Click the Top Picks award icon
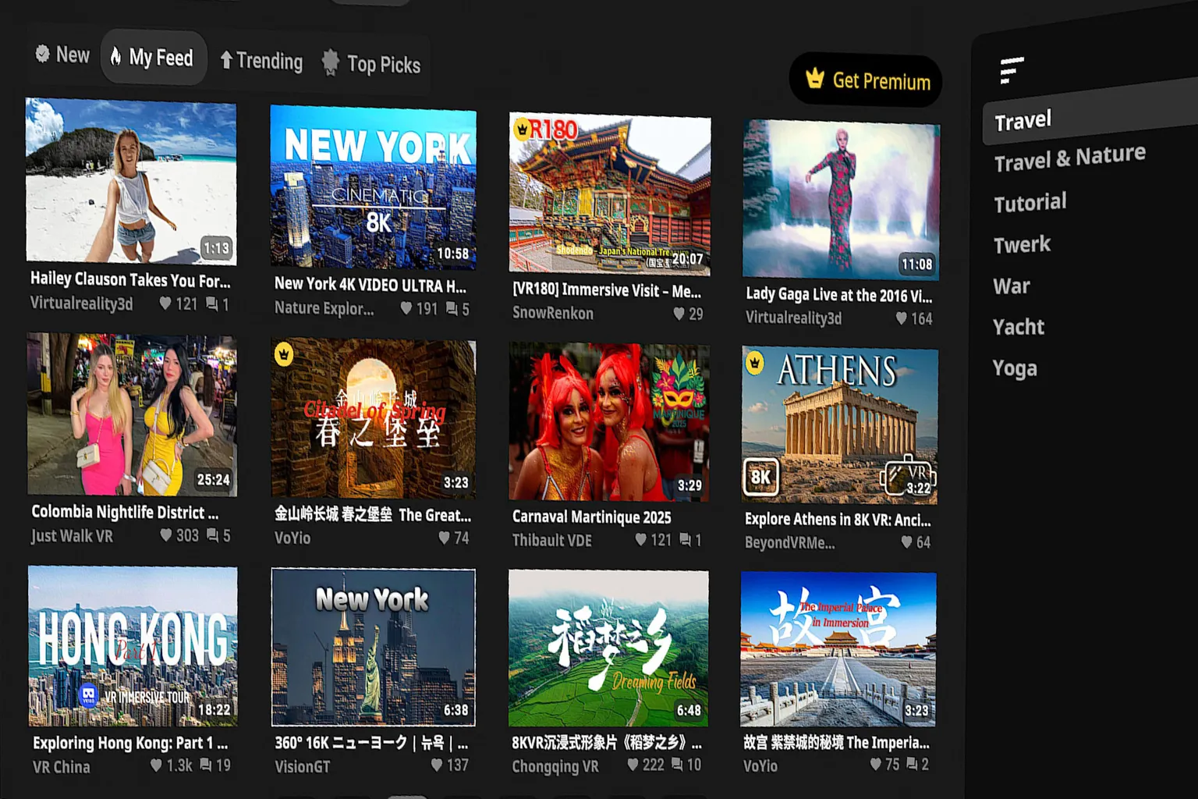Screen dimensions: 1198x799 (x=331, y=62)
